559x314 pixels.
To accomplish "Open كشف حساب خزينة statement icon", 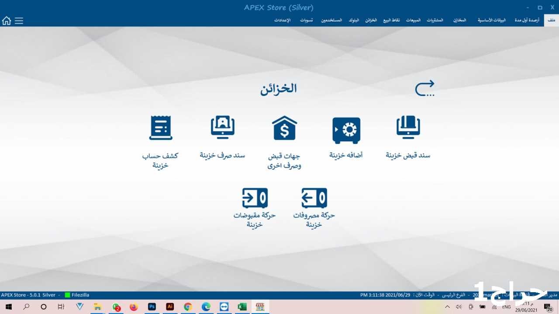I will tap(160, 128).
